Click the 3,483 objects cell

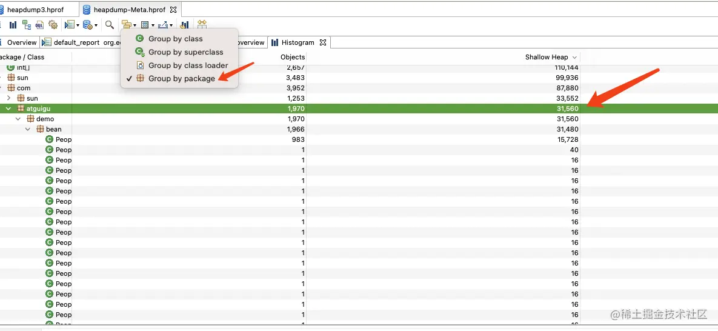295,78
